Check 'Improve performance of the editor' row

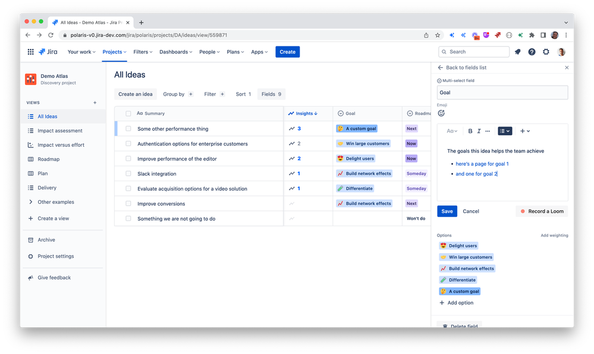coord(128,159)
